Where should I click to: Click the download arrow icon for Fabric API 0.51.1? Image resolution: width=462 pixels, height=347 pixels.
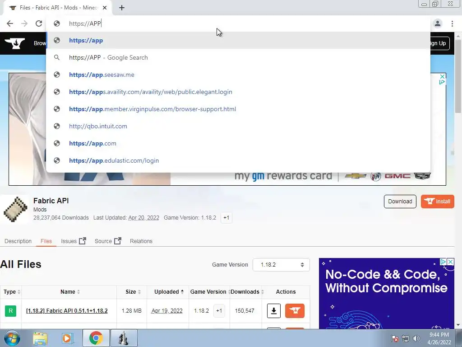[274, 311]
